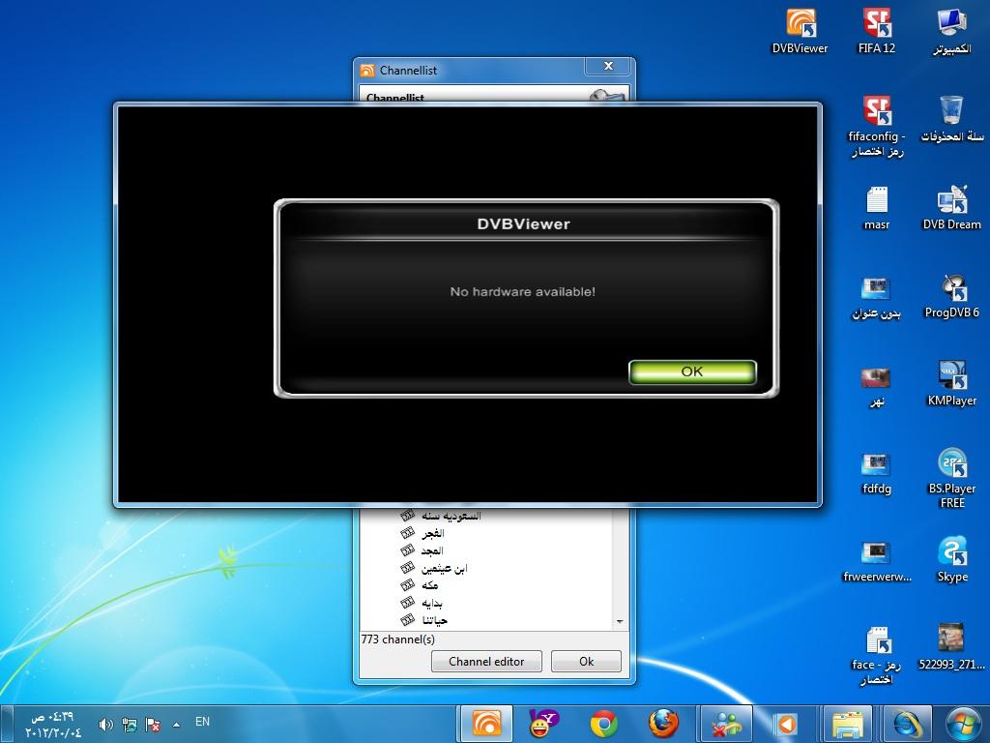The image size is (990, 743).
Task: Select the DVBViewer desktop shortcut
Action: [x=800, y=32]
